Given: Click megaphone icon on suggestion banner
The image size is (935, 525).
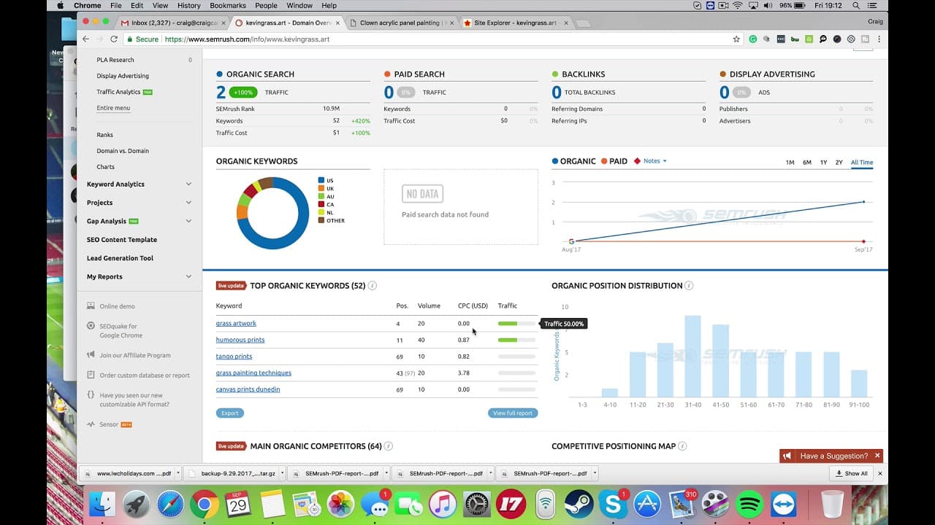Looking at the screenshot, I should tap(787, 456).
